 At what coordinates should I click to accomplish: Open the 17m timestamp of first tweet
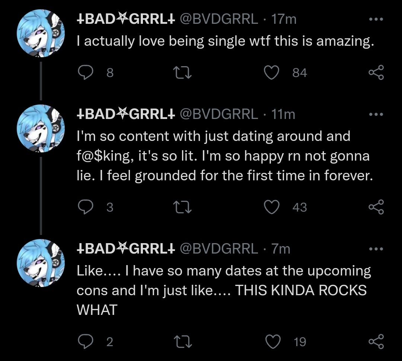coord(284,19)
